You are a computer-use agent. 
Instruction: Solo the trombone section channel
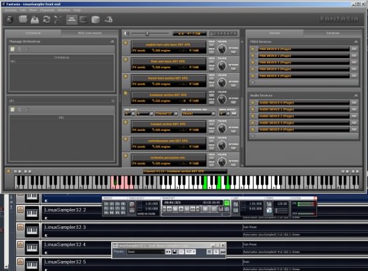click(x=211, y=102)
